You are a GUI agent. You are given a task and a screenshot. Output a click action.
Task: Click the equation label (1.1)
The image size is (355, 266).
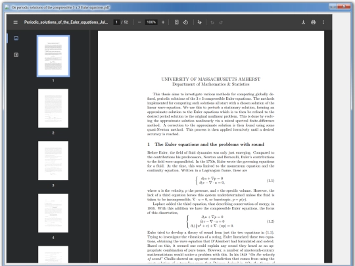(271, 181)
